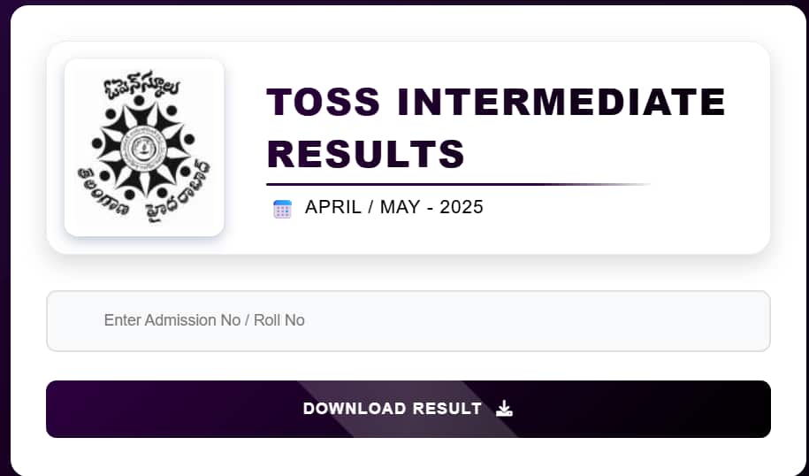The height and width of the screenshot is (476, 809).
Task: Click the year 2025 in session label
Action: coord(462,207)
